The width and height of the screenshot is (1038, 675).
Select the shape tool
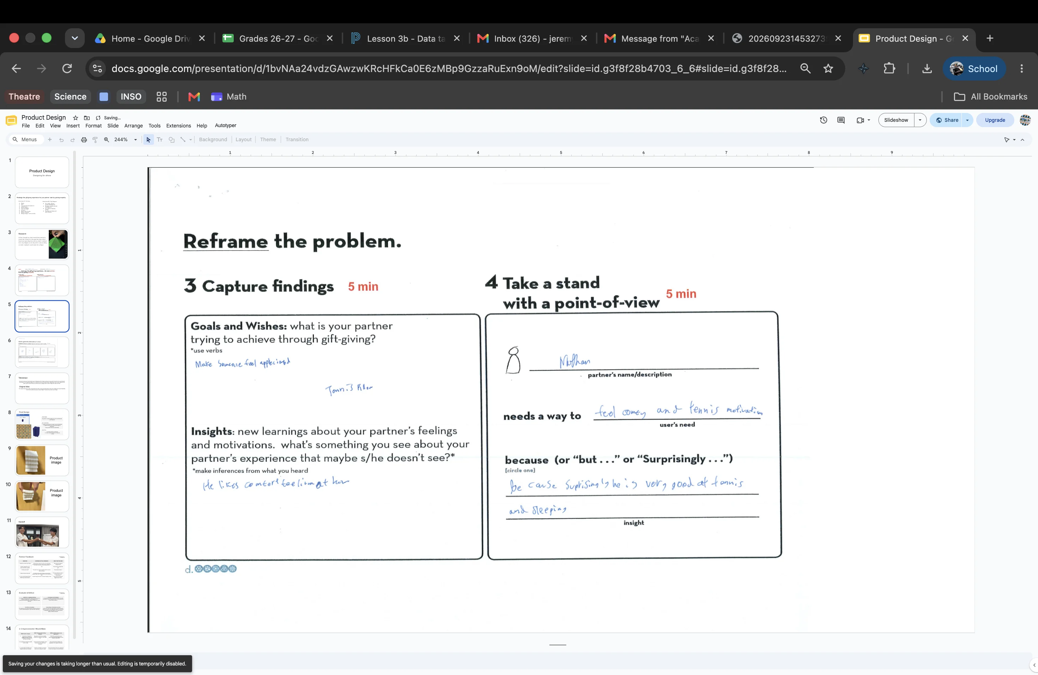point(171,139)
